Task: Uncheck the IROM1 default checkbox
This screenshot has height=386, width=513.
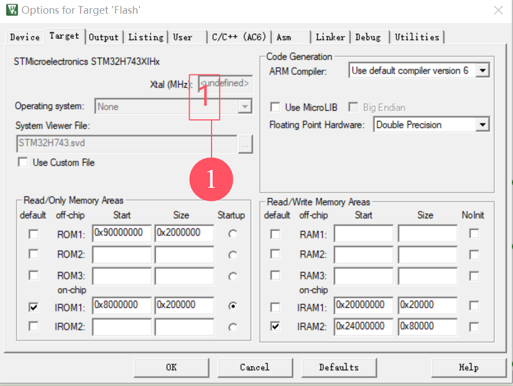Action: coord(34,308)
